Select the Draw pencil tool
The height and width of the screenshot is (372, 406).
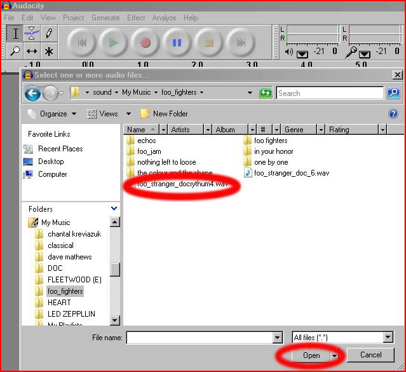coord(48,34)
